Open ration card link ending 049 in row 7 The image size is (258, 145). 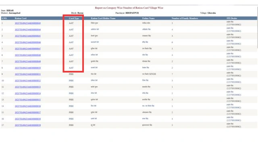click(x=28, y=62)
